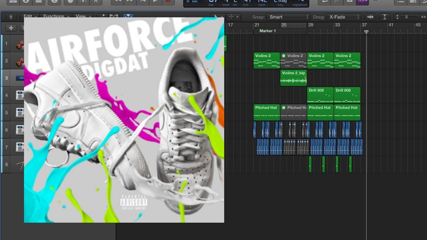Toggle Vertical Auto Zoom button
The width and height of the screenshot is (427, 240).
[x=385, y=17]
